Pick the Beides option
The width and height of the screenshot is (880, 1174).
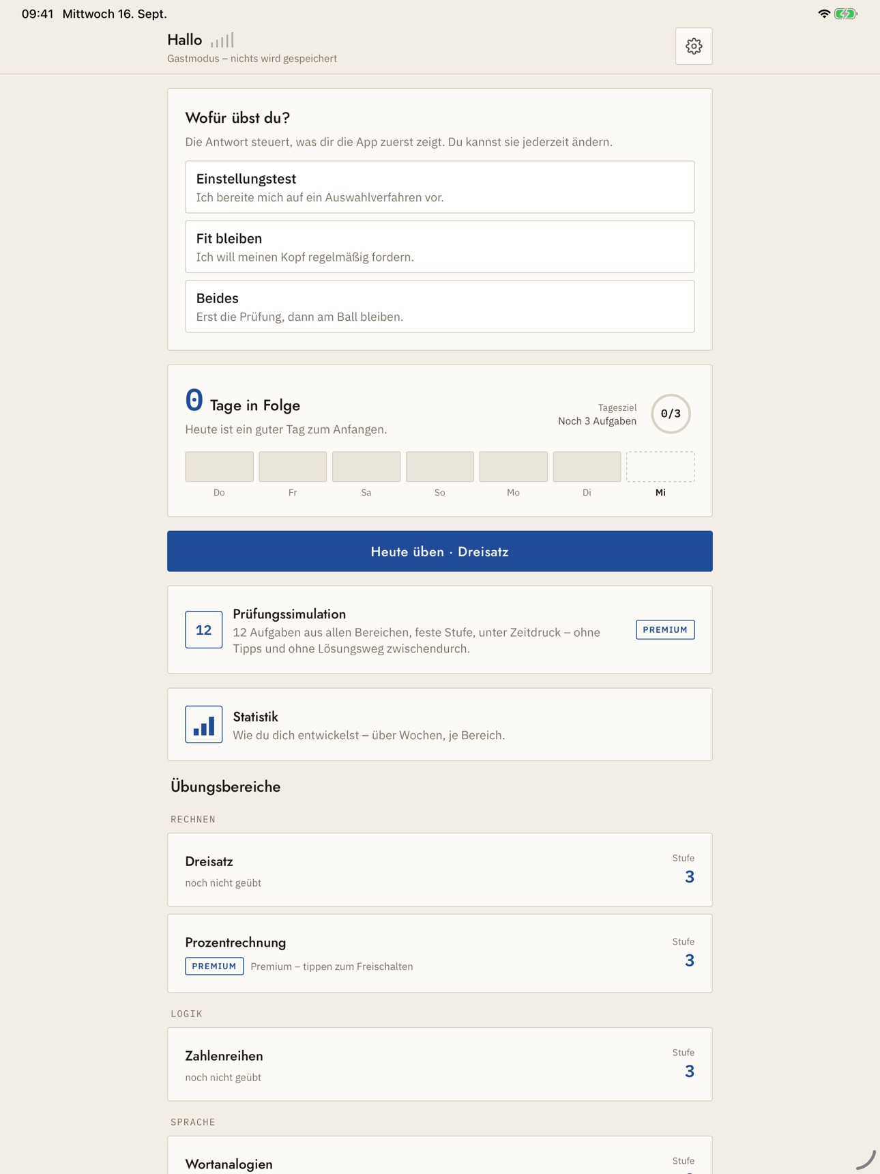pos(440,306)
